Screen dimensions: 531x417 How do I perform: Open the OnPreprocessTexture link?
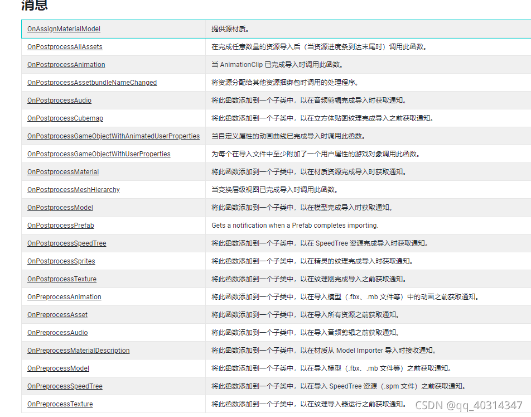click(x=60, y=404)
